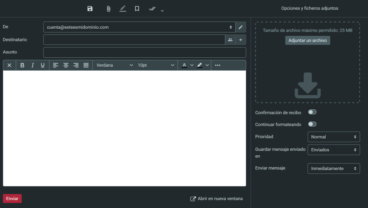Click plus icon to add recipient field
Image resolution: width=368 pixels, height=208 pixels.
point(241,40)
